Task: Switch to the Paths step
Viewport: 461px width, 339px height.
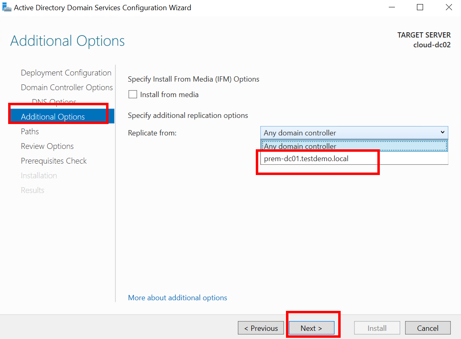Action: pyautogui.click(x=30, y=131)
